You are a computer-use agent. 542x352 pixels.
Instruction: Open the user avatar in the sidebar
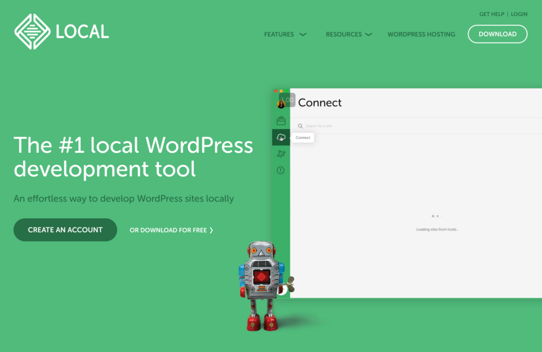click(x=281, y=104)
